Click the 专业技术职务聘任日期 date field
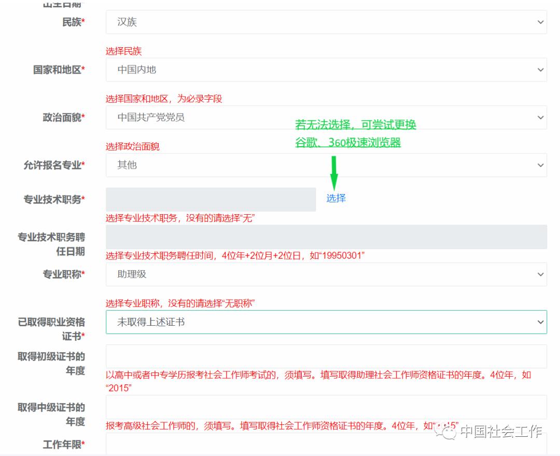 coord(326,237)
